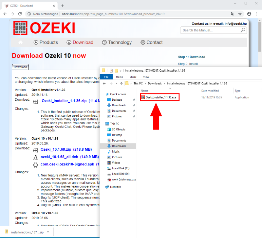
Task: Open pinned Downloads under Quick access
Action: point(119,105)
